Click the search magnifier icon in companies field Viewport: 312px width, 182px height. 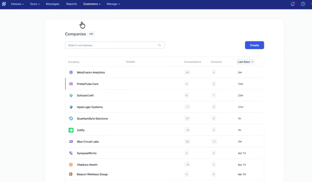pyautogui.click(x=160, y=45)
